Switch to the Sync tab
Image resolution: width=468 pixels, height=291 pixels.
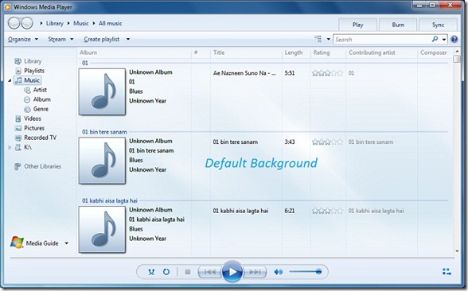[438, 25]
